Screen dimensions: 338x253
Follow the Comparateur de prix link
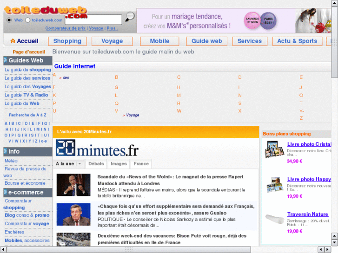tap(66, 28)
